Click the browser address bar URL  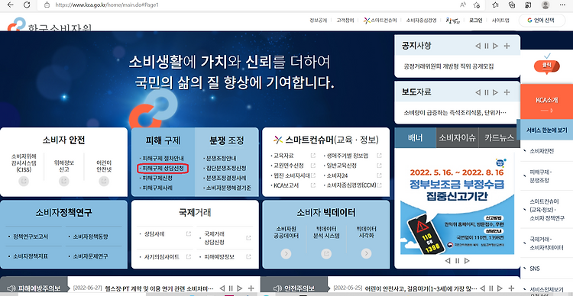tap(107, 5)
